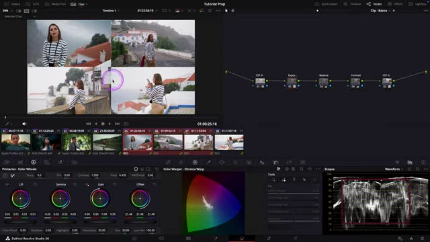Viewport: 430px width, 242px height.
Task: Open the Color Wheels primaries palette icon
Action: 34,162
